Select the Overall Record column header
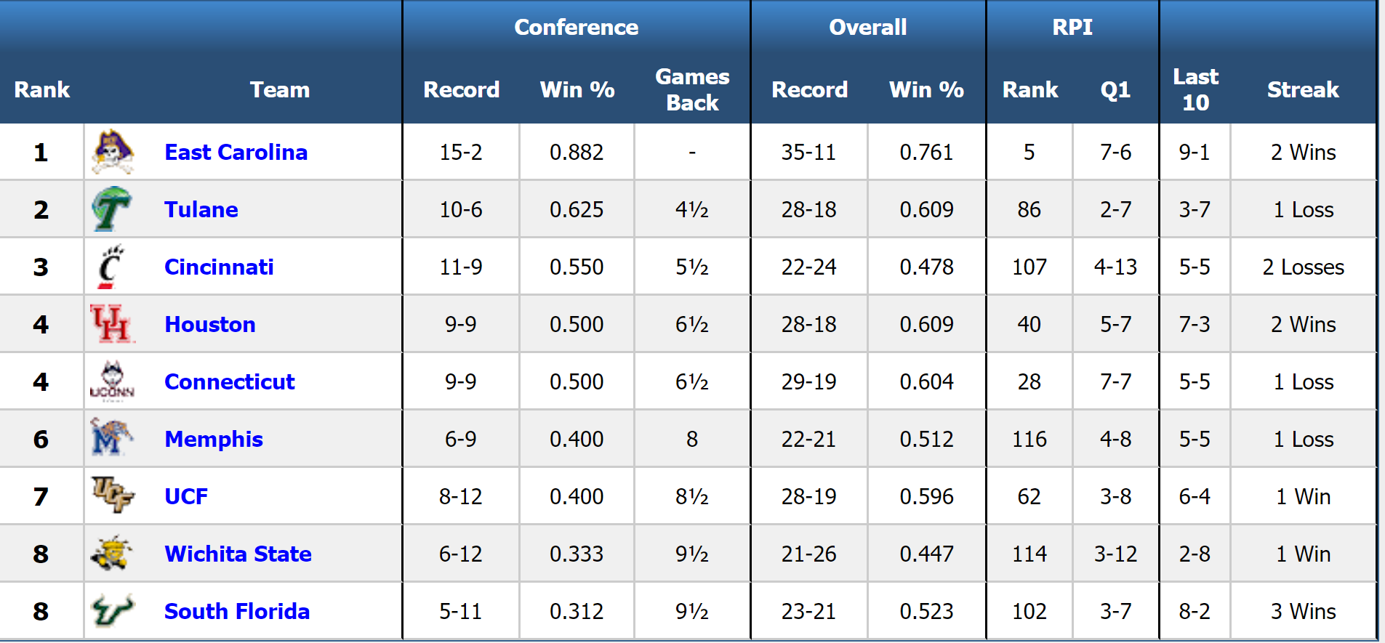 pyautogui.click(x=809, y=89)
